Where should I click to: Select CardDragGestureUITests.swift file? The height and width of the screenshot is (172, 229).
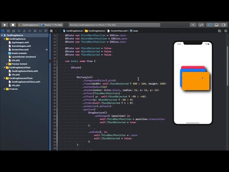26,82
